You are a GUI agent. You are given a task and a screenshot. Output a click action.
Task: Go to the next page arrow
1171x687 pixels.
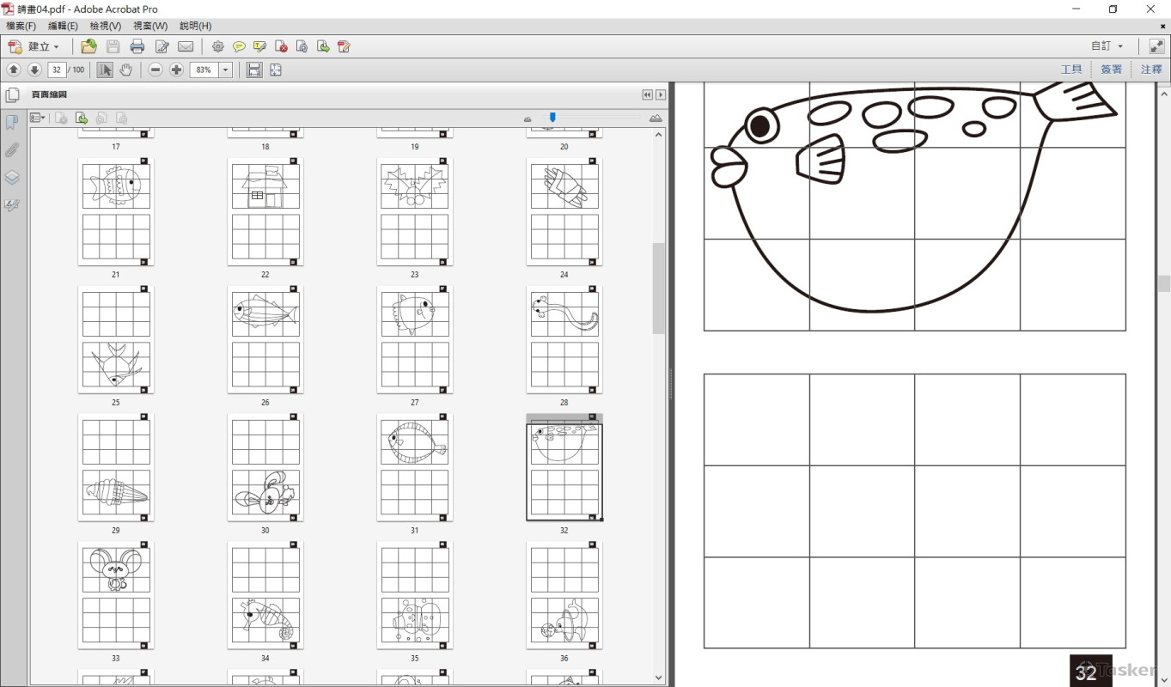click(x=34, y=70)
